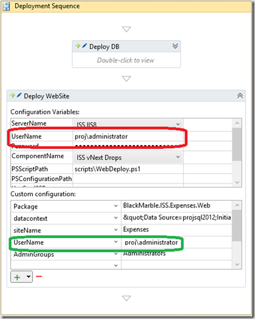
Task: Click the siteName value Expenses
Action: 136,229
